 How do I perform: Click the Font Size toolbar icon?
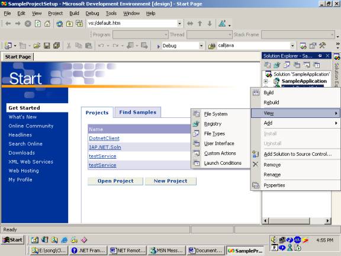[222, 23]
